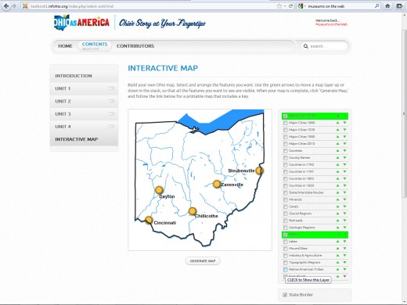This screenshot has height=305, width=407.
Task: Select Introduction in the sidebar
Action: (84, 76)
